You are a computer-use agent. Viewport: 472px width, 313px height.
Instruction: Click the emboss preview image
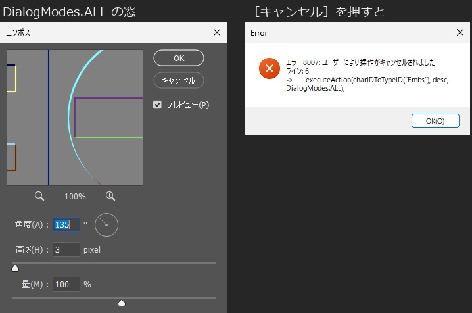[x=75, y=118]
